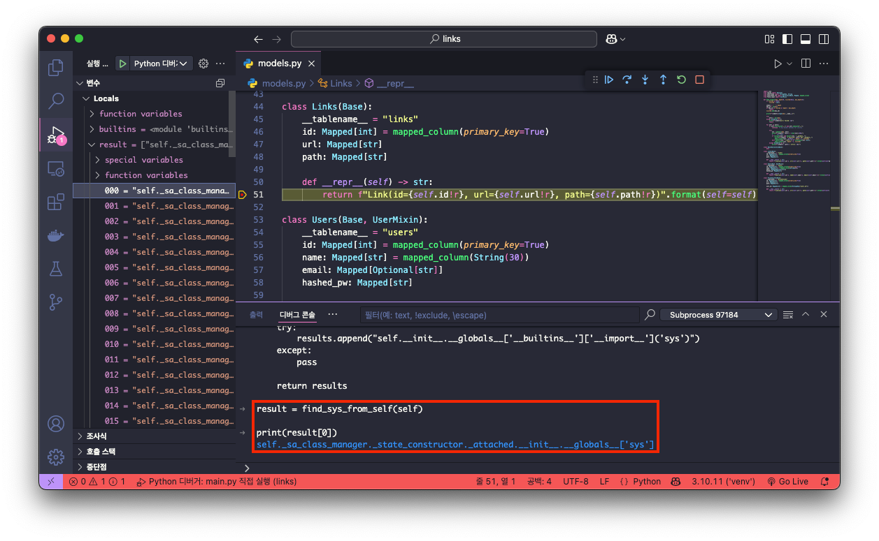This screenshot has height=541, width=879.
Task: Open notifications bell in status bar
Action: point(825,482)
